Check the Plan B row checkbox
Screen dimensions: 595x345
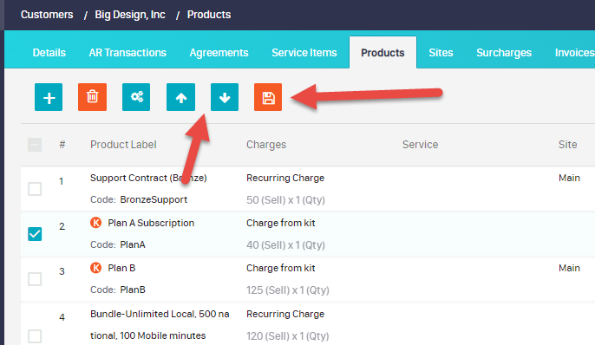(35, 279)
